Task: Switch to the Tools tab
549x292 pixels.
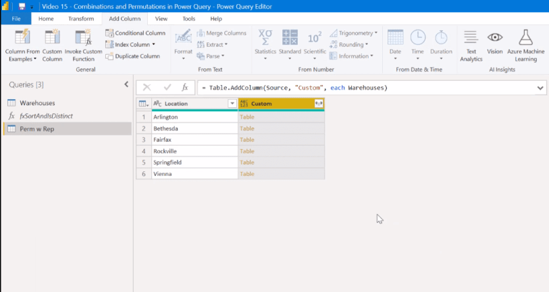Action: coord(188,18)
